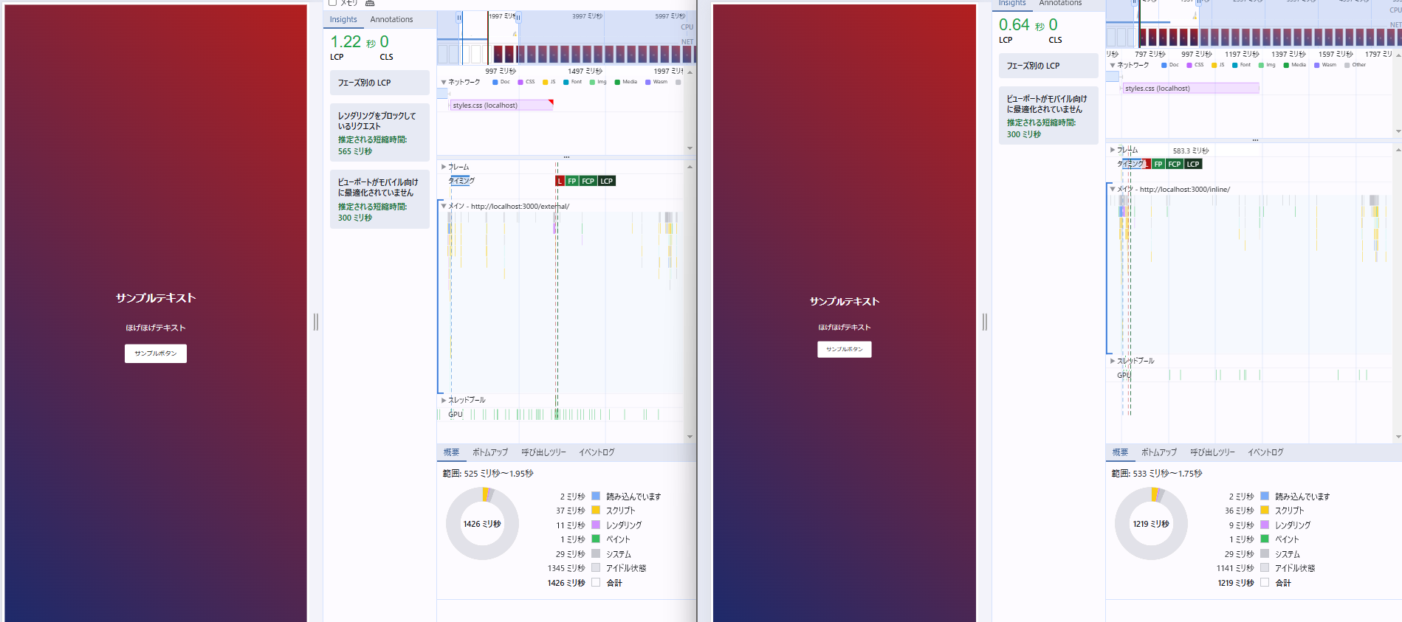This screenshot has height=622, width=1402.
Task: Select the FCP marker in left timing track
Action: click(x=588, y=181)
